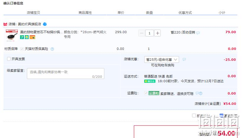Toggle the 匿名购买 checkbox
This screenshot has width=242, height=138.
coord(221,115)
